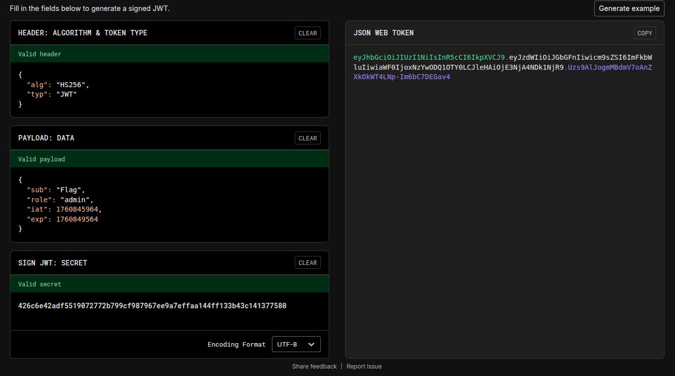Click the green header segment of token
Screen dimensions: 675x376
429,57
